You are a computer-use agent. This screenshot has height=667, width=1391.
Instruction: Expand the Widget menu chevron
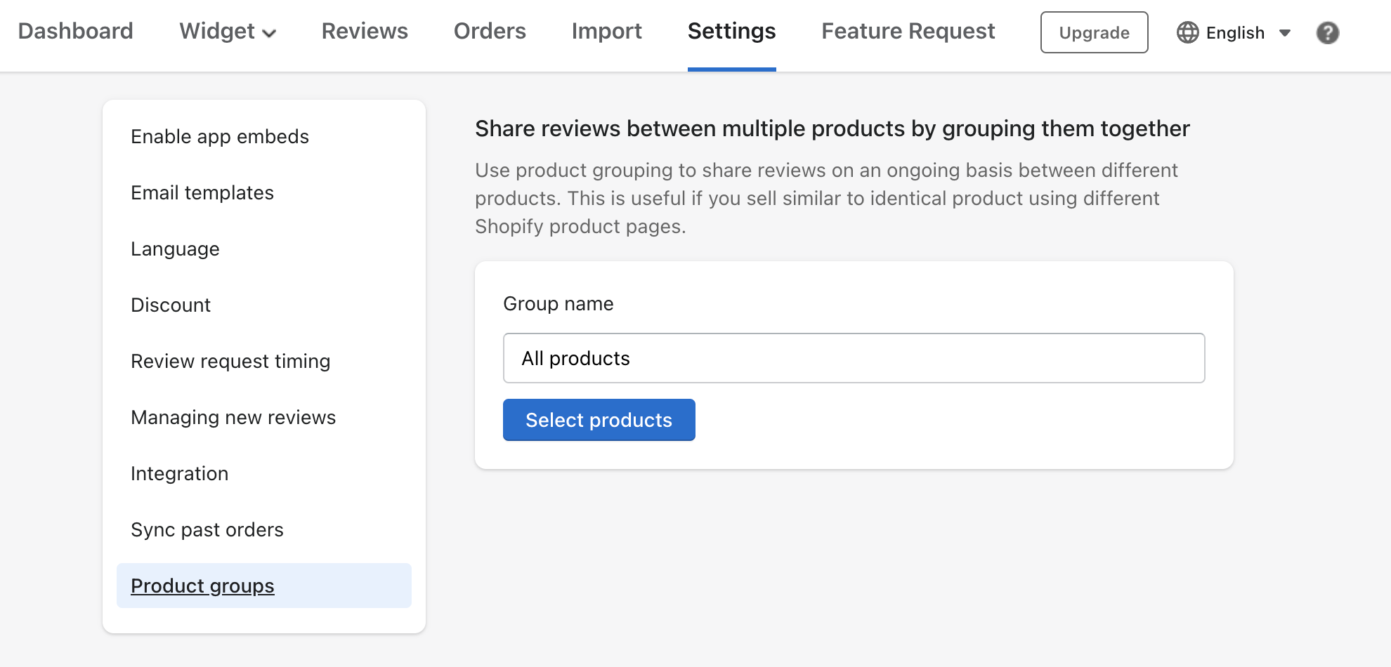pyautogui.click(x=269, y=33)
